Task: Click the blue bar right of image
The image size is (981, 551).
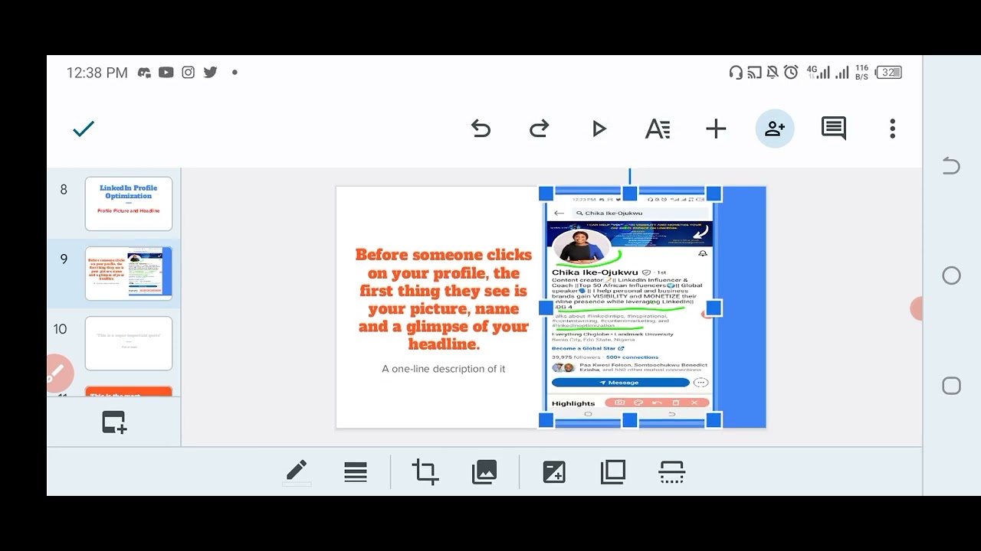Action: [x=743, y=307]
